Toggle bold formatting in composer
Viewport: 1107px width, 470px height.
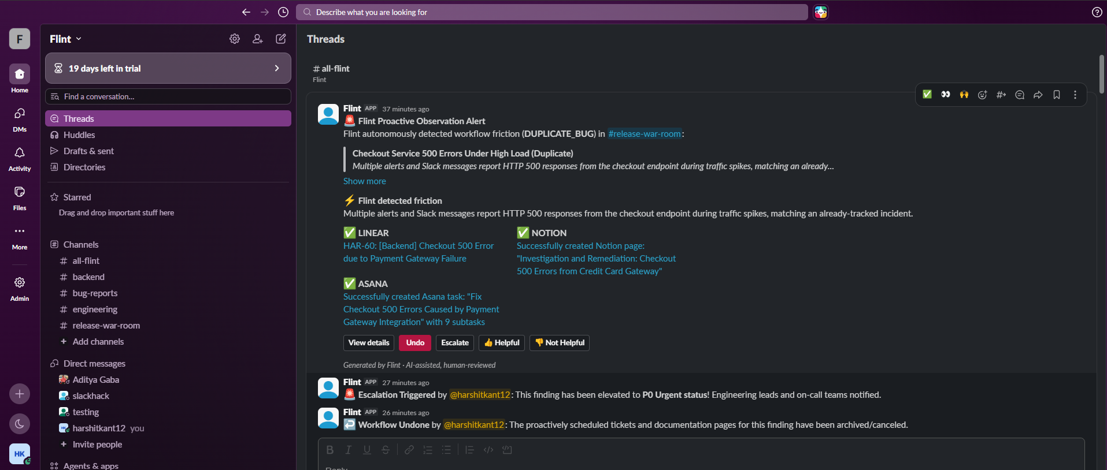coord(329,450)
